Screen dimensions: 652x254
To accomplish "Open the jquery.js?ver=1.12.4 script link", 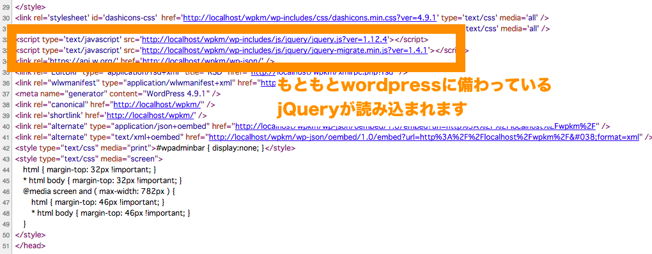I will tap(265, 40).
